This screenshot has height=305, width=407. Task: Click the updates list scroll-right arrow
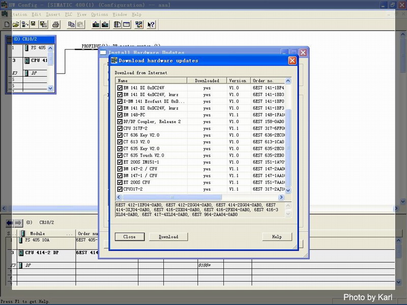281,197
